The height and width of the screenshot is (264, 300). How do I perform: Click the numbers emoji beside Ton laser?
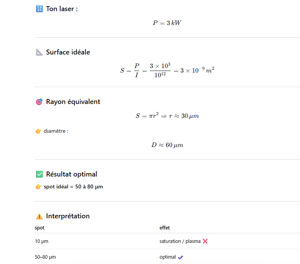[x=39, y=9]
